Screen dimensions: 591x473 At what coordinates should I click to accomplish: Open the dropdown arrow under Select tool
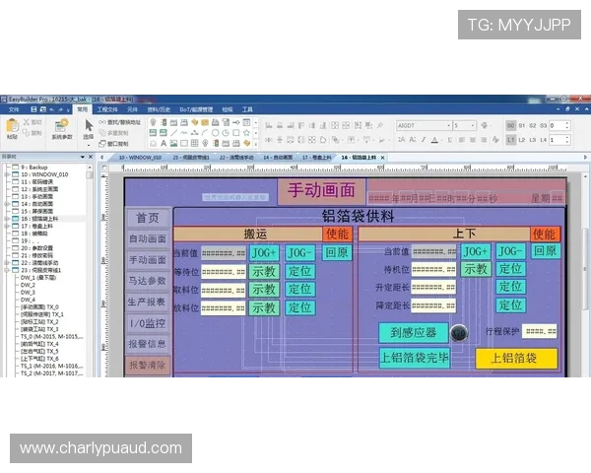[89, 146]
